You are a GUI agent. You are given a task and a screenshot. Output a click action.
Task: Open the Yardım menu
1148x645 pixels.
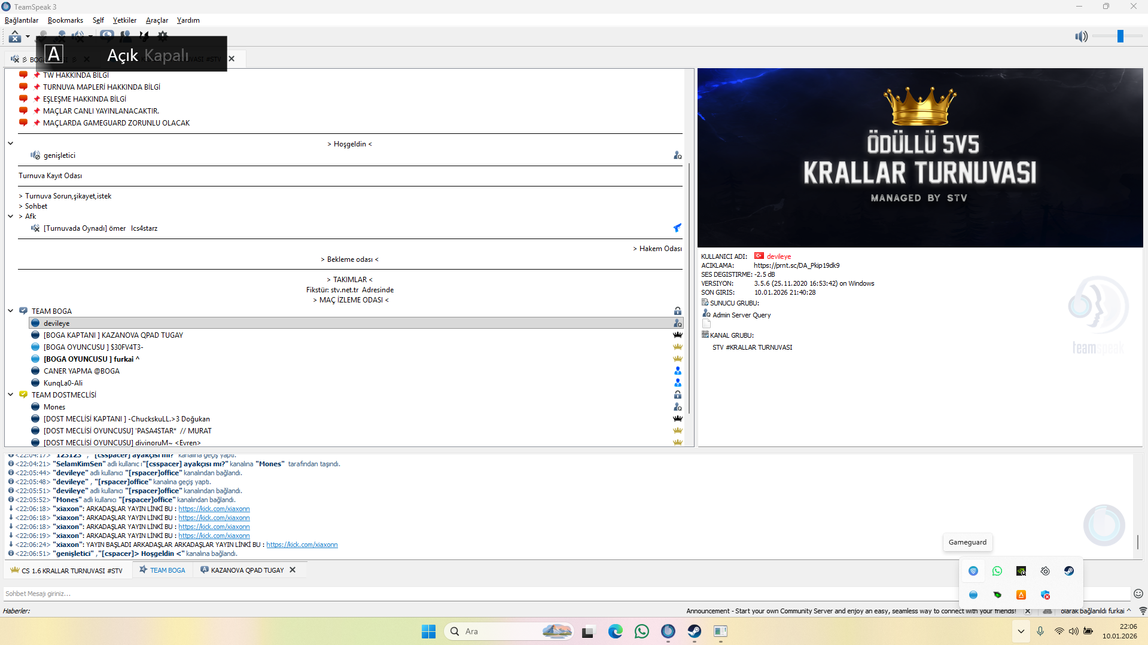(x=188, y=20)
